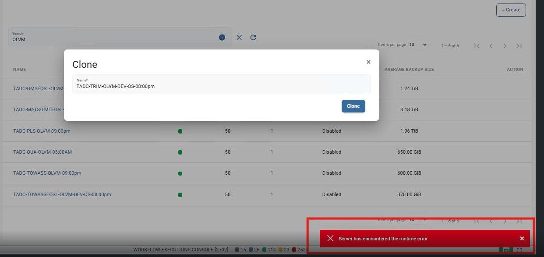Toggle status dot on TADC-QUA-OLVM-03:00AM row
The width and height of the screenshot is (544, 257).
click(180, 152)
